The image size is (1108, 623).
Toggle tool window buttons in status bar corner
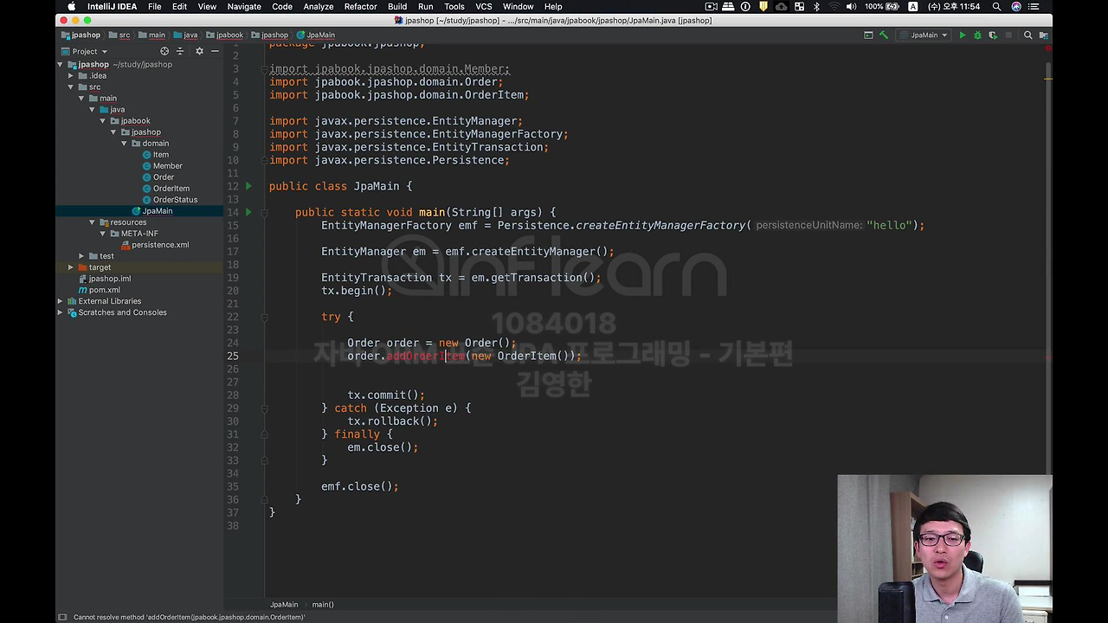pos(61,617)
